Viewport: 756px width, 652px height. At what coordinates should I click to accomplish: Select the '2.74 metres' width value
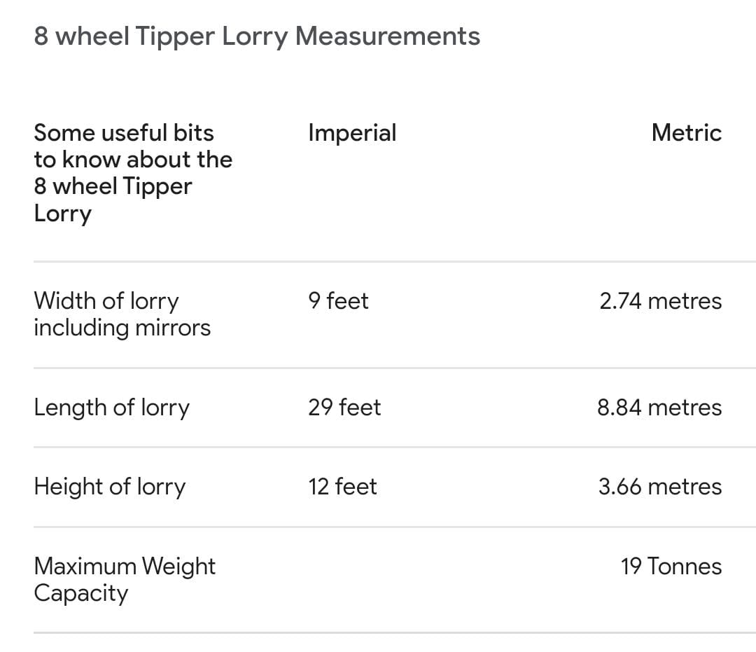(x=660, y=301)
